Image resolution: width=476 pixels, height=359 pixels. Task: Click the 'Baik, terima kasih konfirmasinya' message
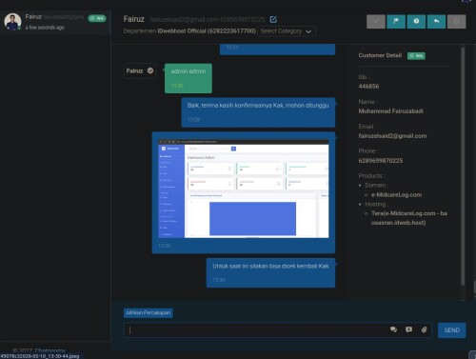pos(258,112)
